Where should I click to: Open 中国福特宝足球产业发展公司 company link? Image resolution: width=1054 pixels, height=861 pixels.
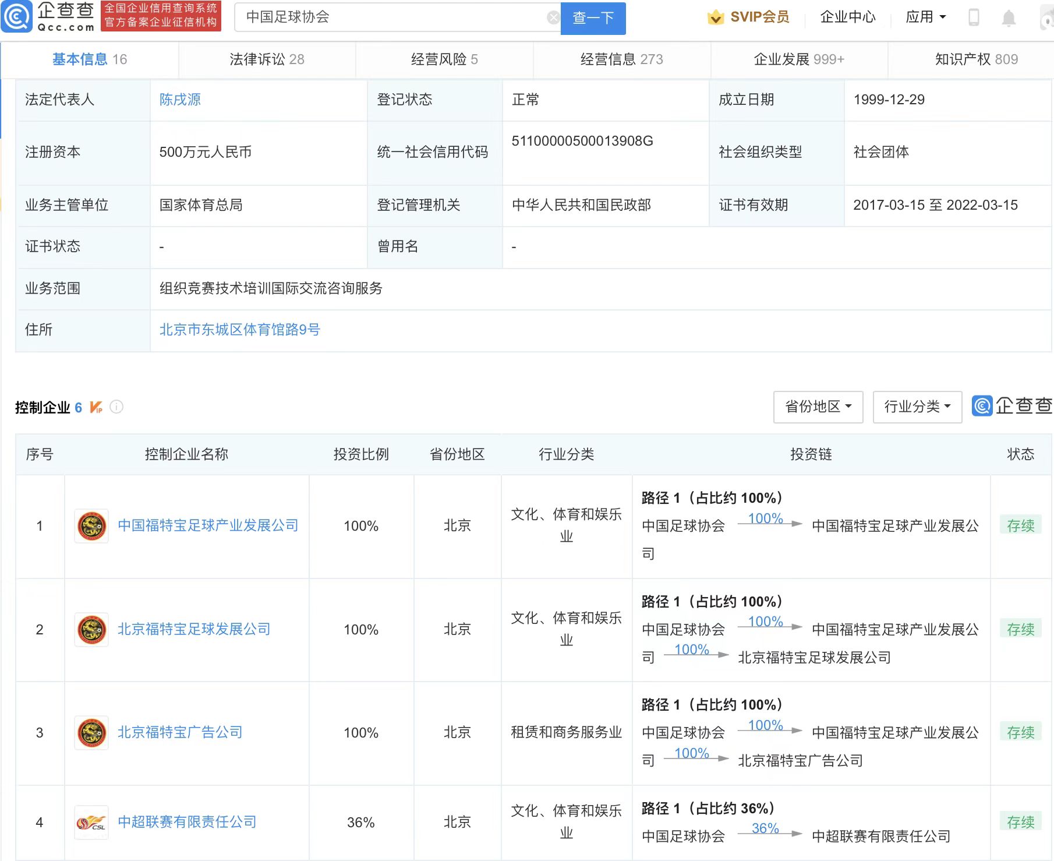pyautogui.click(x=208, y=525)
